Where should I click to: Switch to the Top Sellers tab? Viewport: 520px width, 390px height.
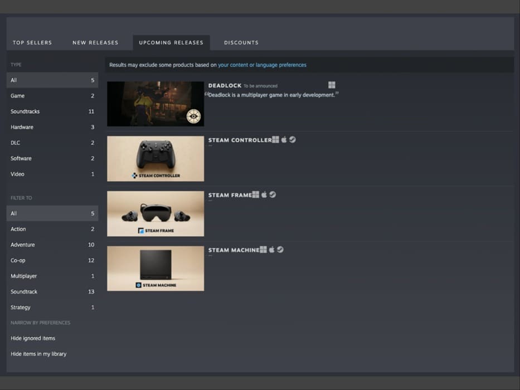click(32, 42)
